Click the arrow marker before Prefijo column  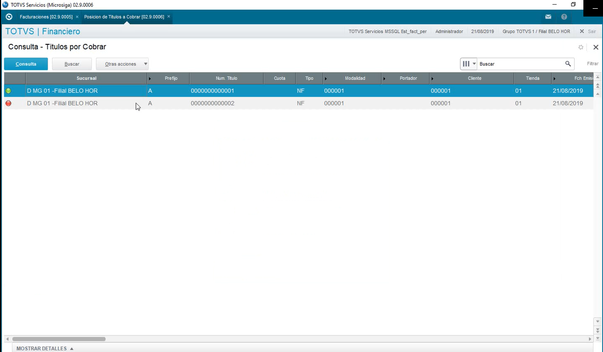(x=150, y=78)
